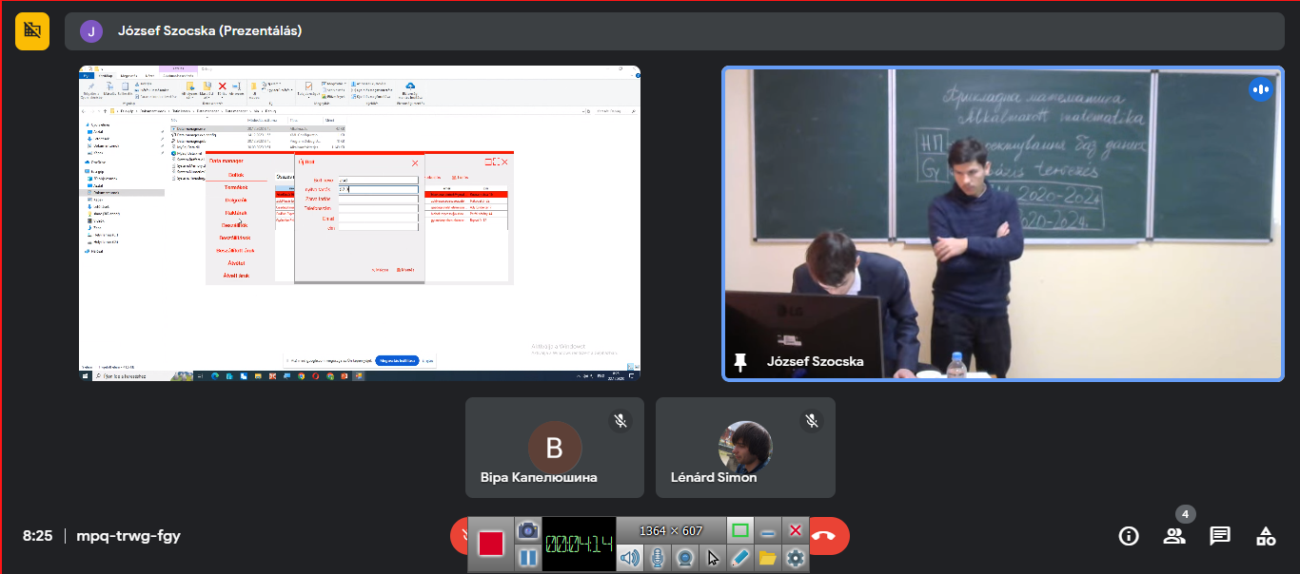Open meeting details info icon
The width and height of the screenshot is (1300, 574).
[1129, 536]
